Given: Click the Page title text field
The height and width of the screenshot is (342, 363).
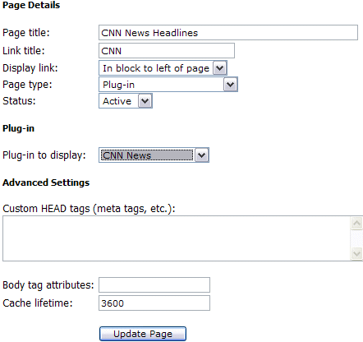Looking at the screenshot, I should (228, 33).
